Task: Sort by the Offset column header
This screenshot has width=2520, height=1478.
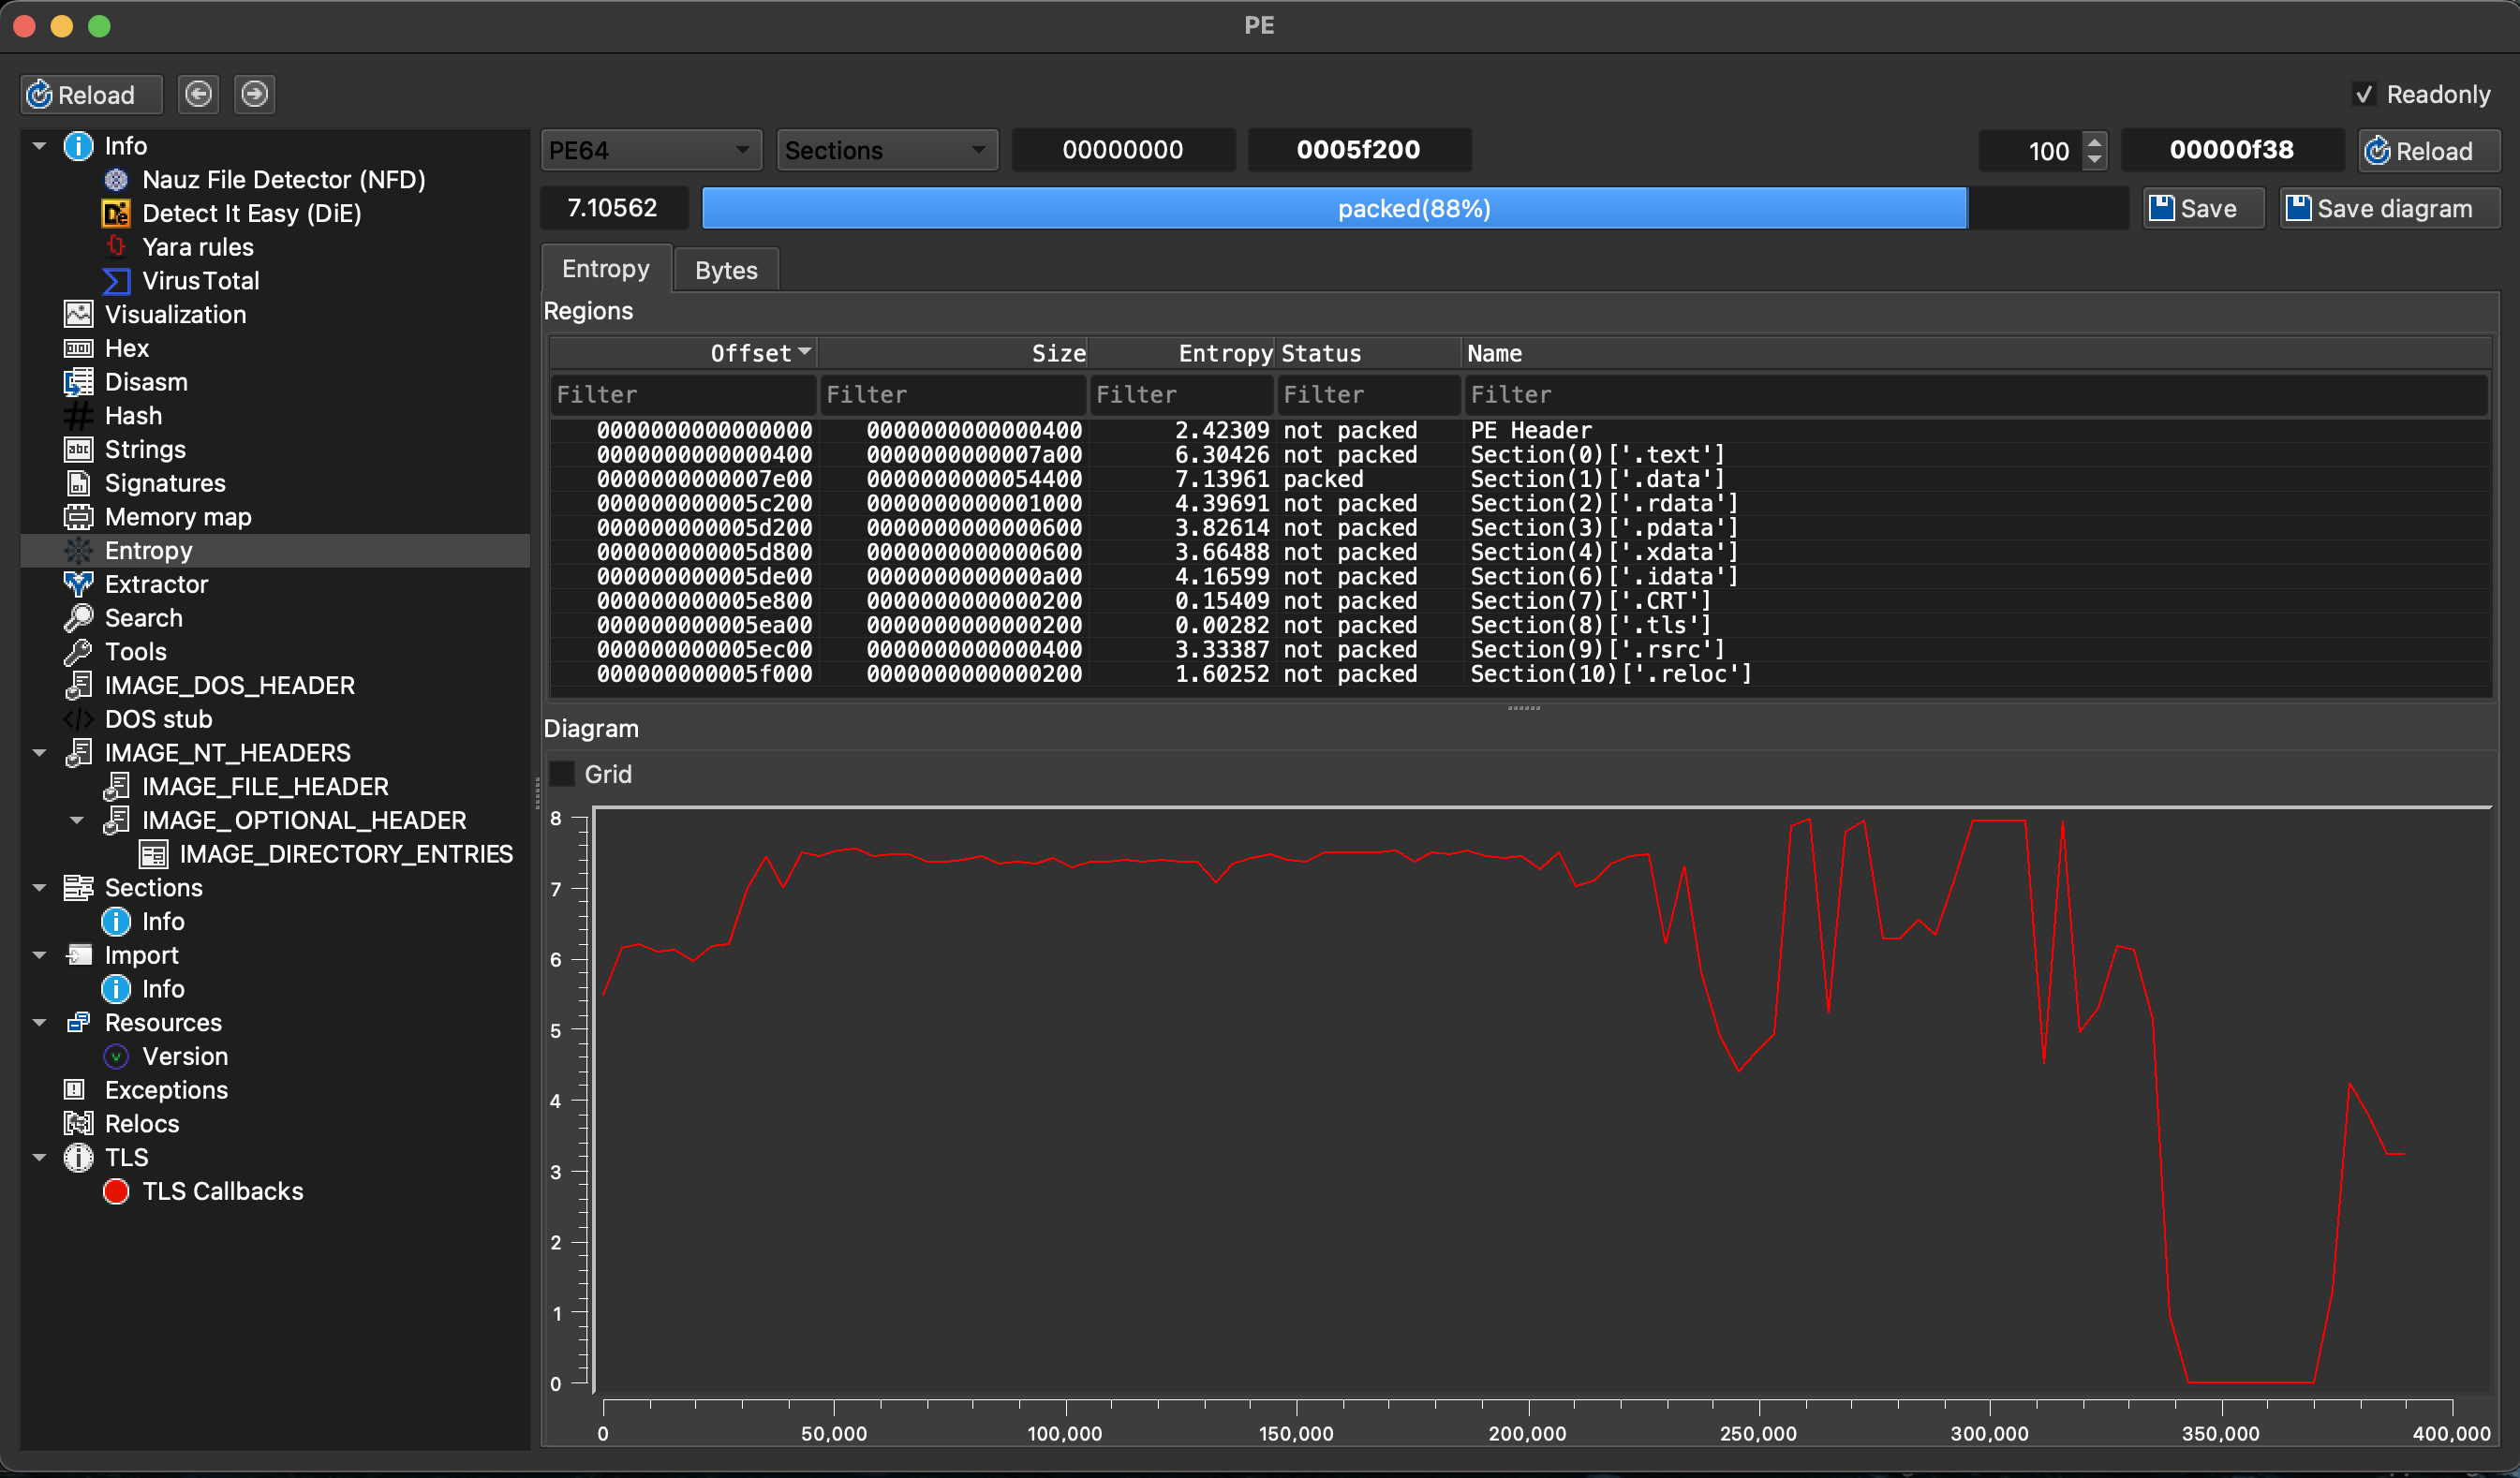Action: point(683,353)
